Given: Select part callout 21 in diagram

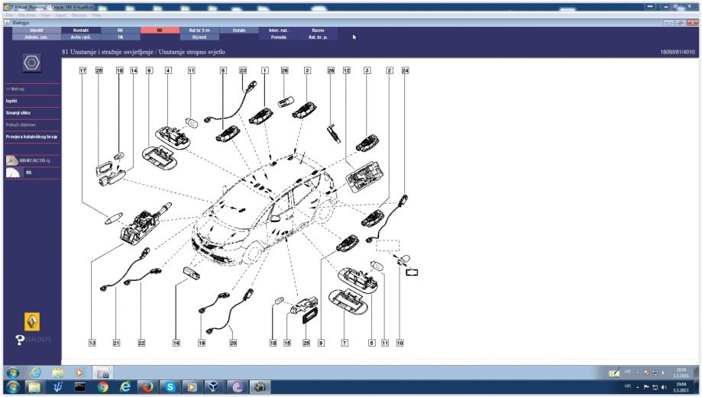Looking at the screenshot, I should click(x=116, y=343).
